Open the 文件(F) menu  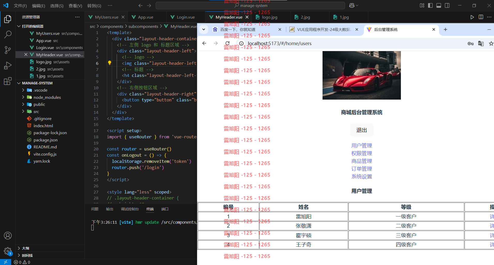click(20, 6)
